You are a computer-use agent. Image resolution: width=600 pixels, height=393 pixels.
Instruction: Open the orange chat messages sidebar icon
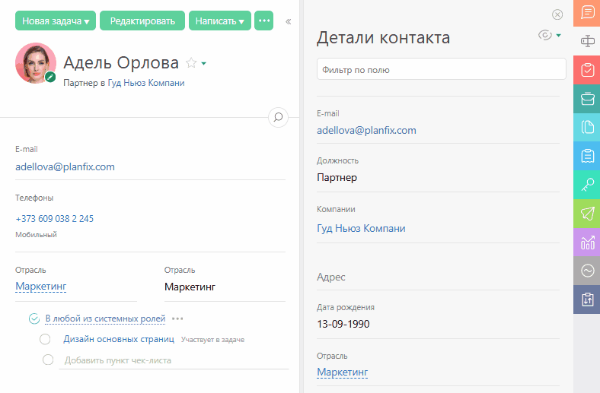(587, 13)
